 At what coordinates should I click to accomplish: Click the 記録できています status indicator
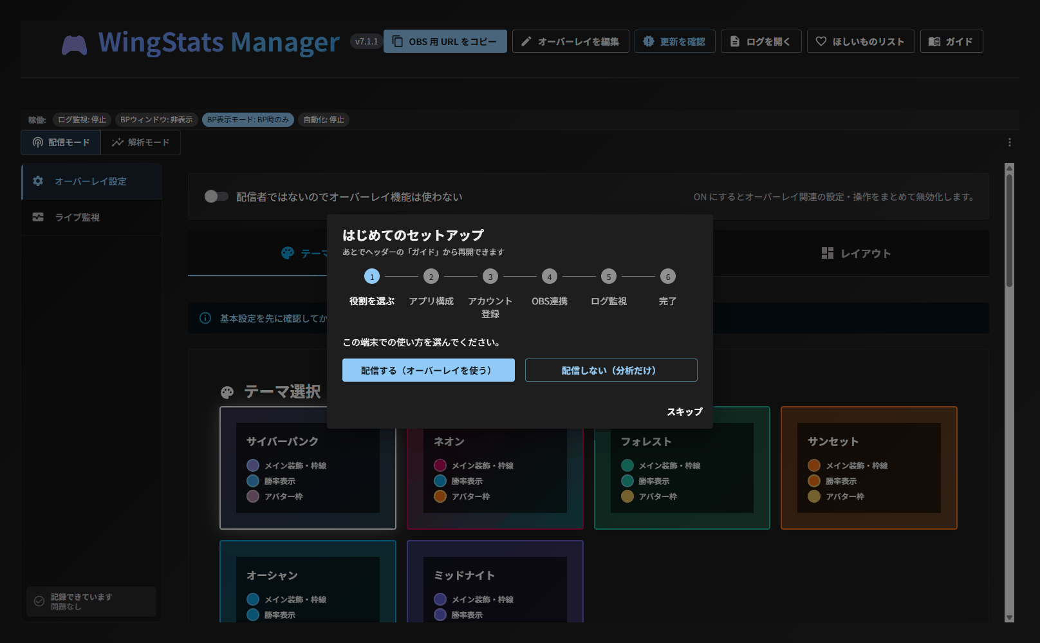click(91, 601)
